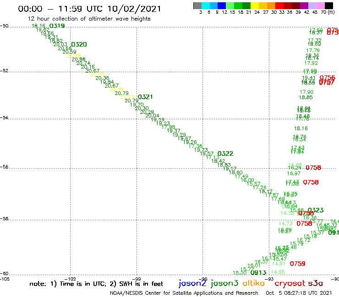Image resolution: width=339 pixels, height=297 pixels.
Task: Click the time marker 0319
Action: click(57, 26)
